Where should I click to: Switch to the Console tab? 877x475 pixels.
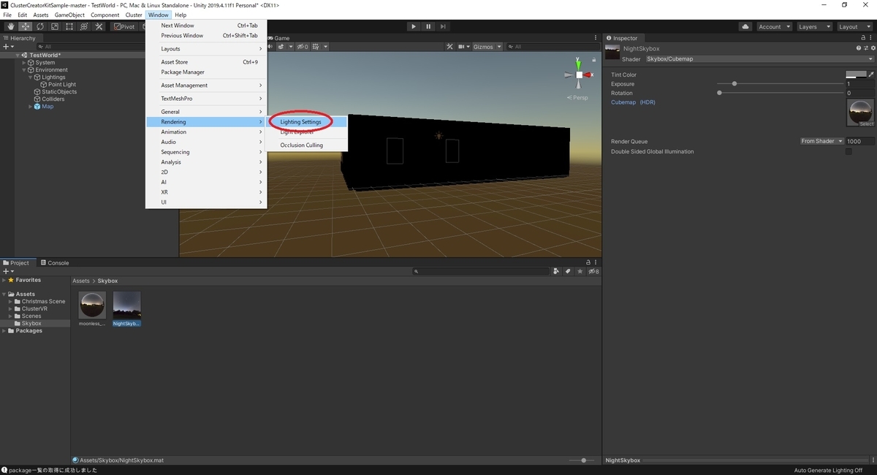[x=55, y=263]
